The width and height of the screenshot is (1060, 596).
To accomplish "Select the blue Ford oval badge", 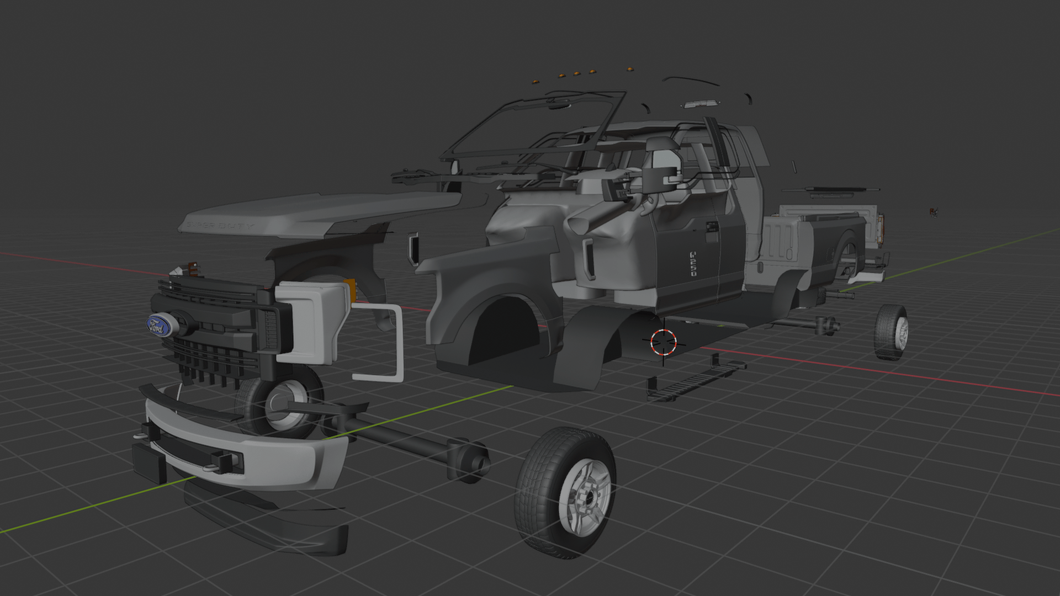I will pos(159,325).
